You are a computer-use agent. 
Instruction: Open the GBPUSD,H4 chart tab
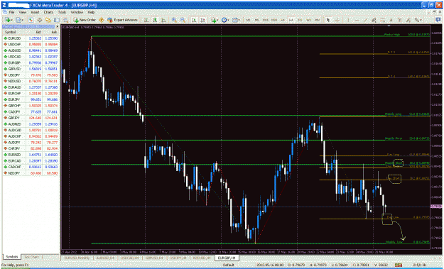coord(154,258)
